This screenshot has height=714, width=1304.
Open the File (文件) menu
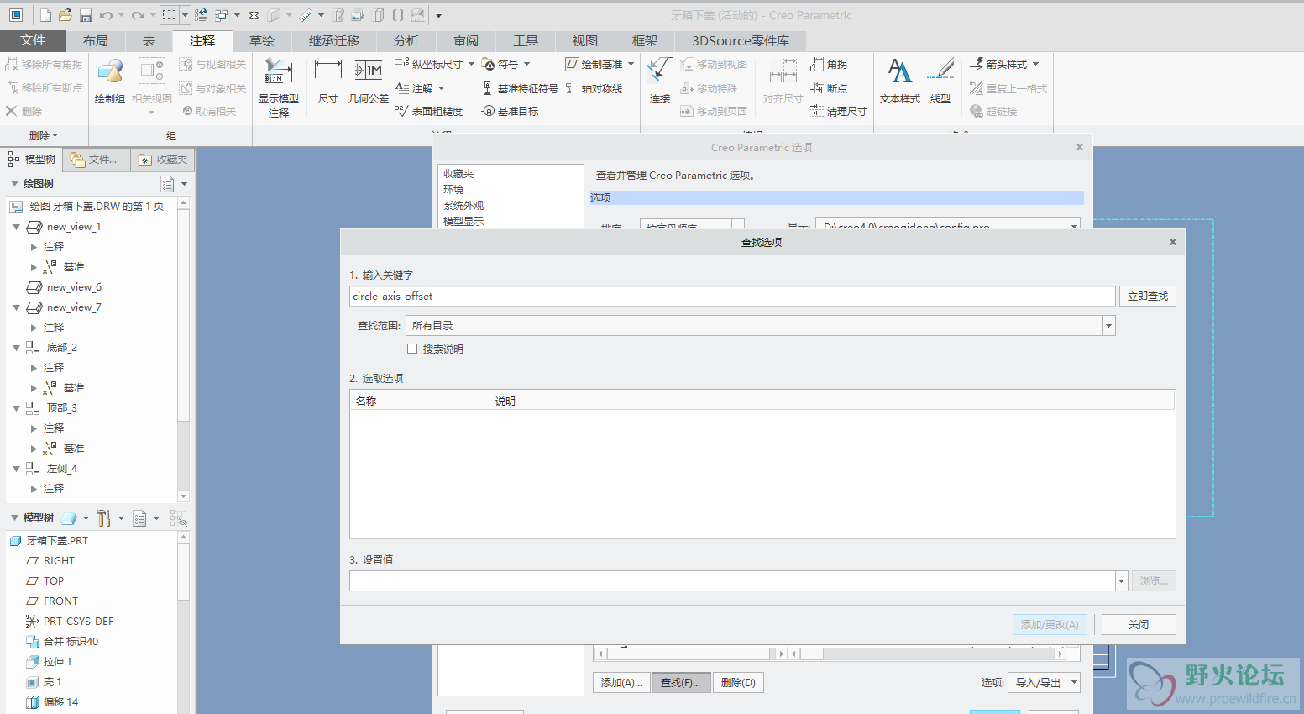[33, 40]
